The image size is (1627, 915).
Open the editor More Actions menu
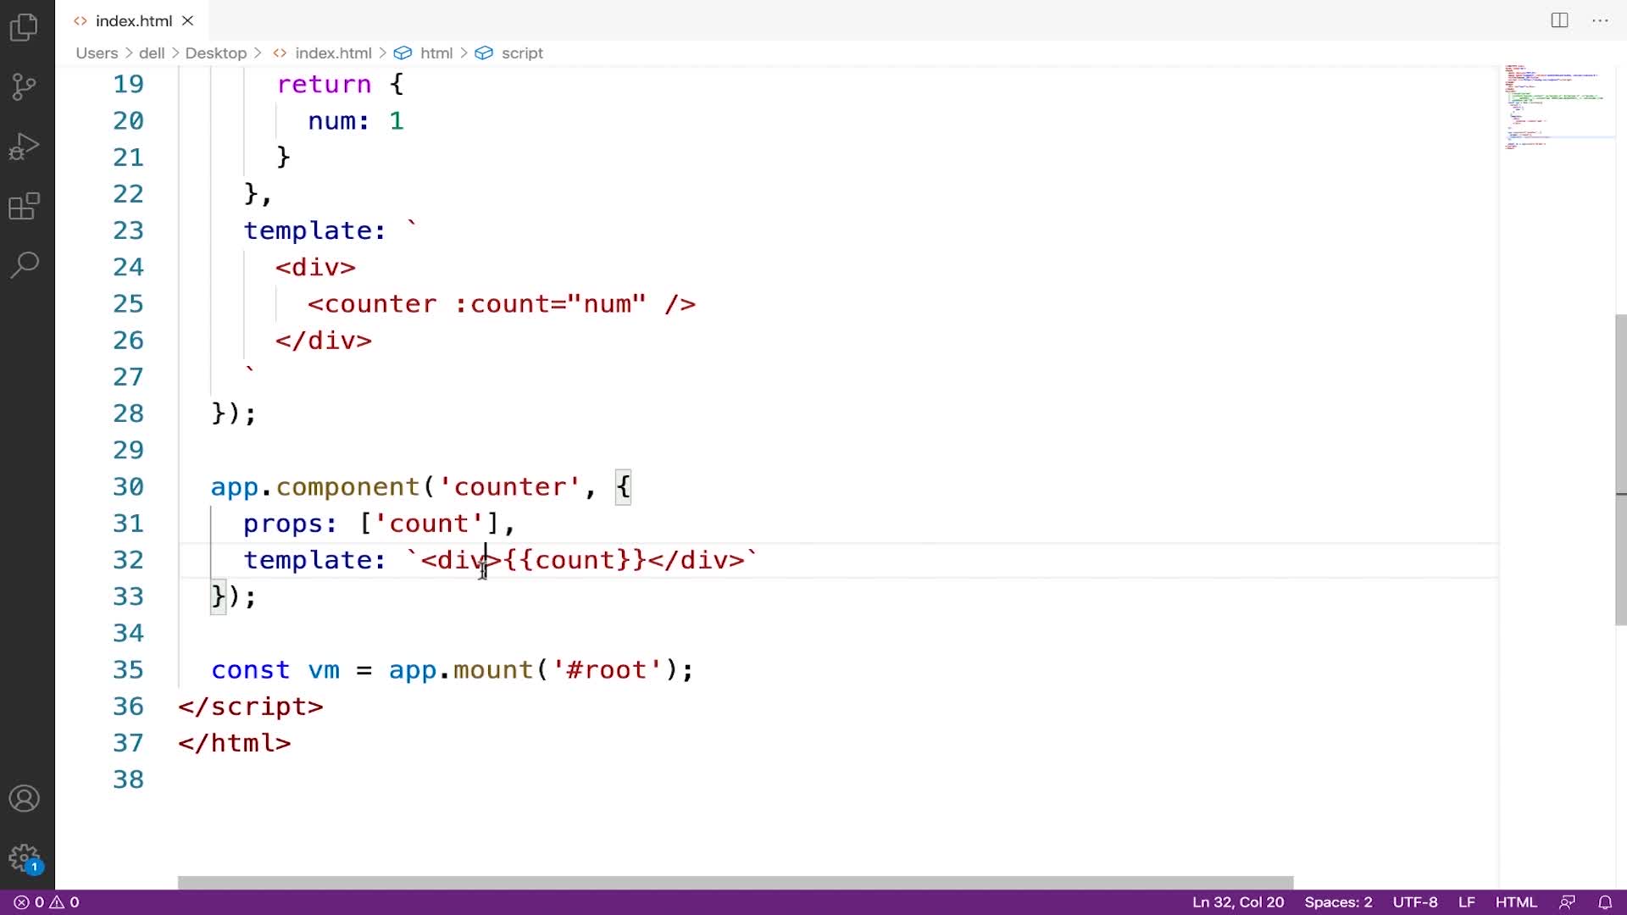[1600, 20]
